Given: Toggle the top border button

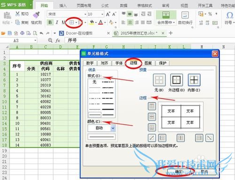Looking at the screenshot, I should 152,106.
